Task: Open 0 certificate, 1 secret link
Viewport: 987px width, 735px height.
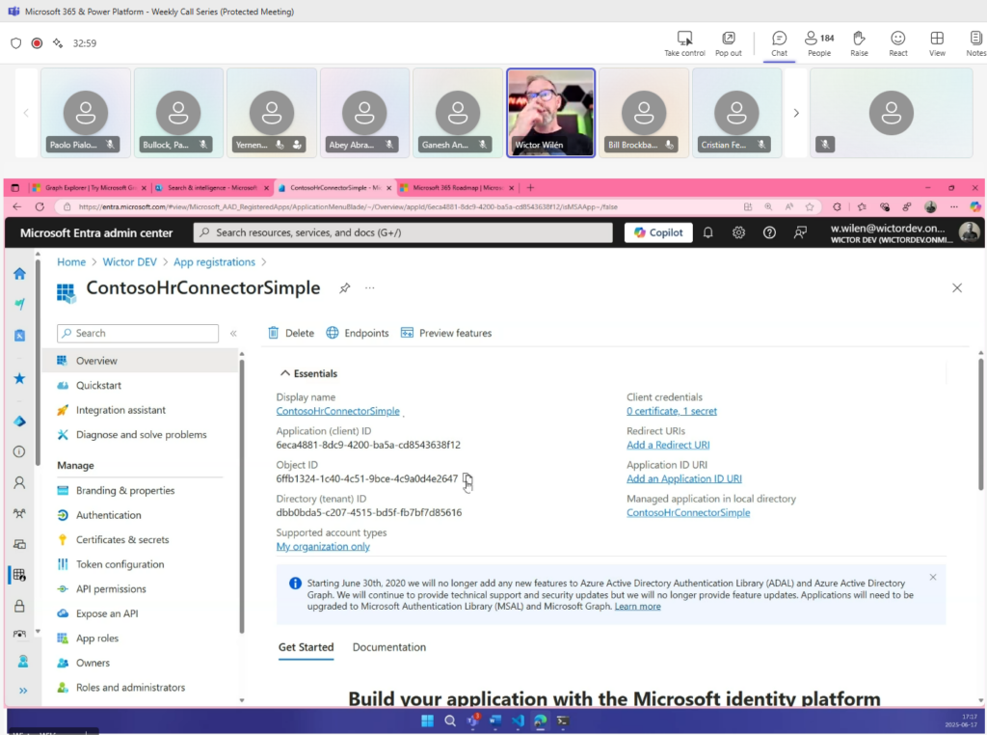Action: pyautogui.click(x=672, y=411)
